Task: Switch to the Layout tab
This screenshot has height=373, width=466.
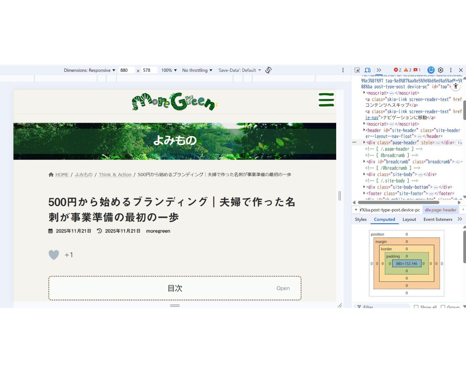Action: click(409, 219)
